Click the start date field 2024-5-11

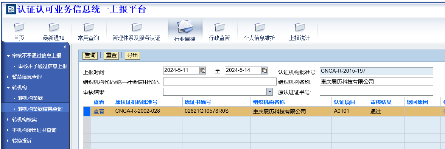181,70
